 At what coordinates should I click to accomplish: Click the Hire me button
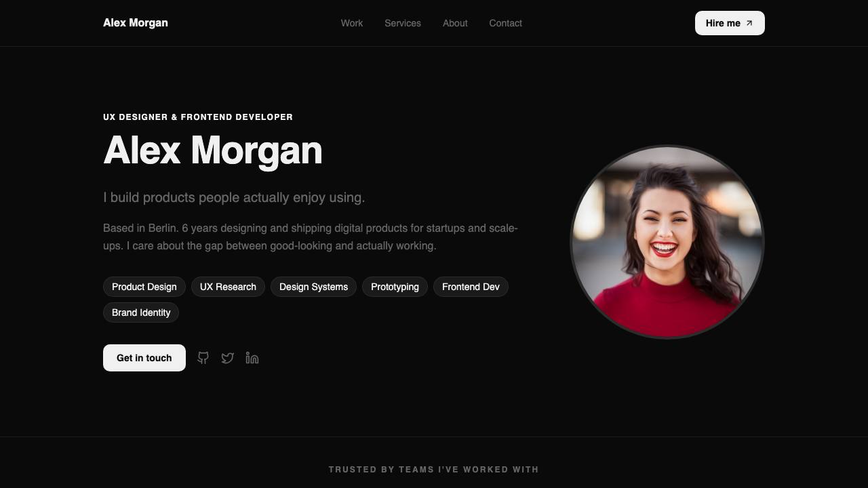pos(730,23)
